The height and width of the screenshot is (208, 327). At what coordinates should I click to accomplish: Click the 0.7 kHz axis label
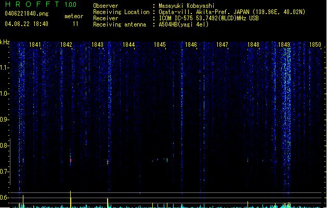click(x=4, y=172)
